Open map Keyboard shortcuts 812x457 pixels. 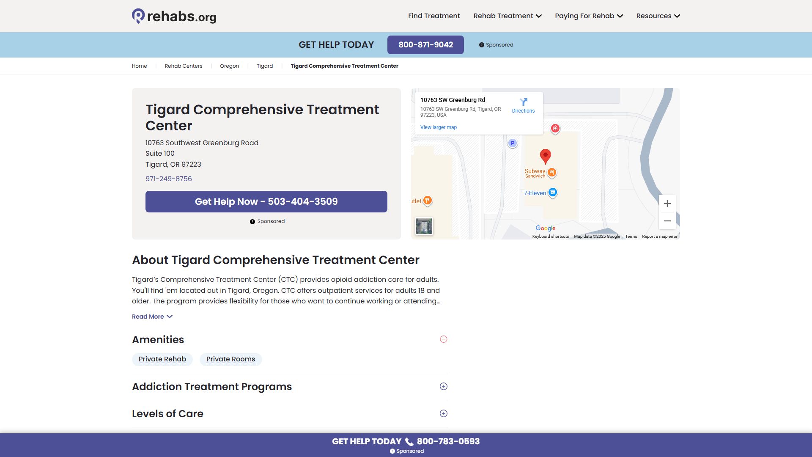pyautogui.click(x=551, y=237)
